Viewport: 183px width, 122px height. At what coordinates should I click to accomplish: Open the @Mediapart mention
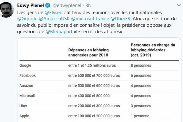[59, 32]
